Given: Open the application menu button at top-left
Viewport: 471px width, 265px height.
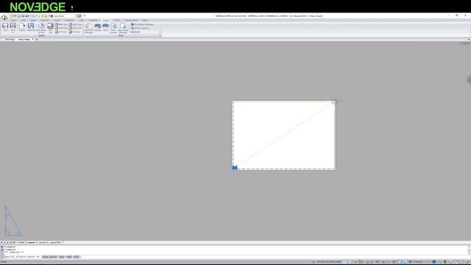Looking at the screenshot, I should tap(4, 18).
